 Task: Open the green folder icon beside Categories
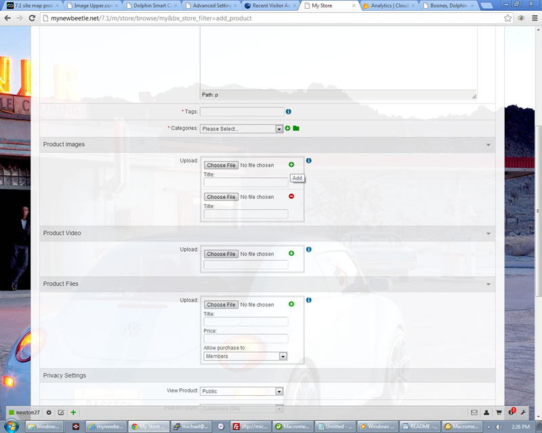point(296,128)
